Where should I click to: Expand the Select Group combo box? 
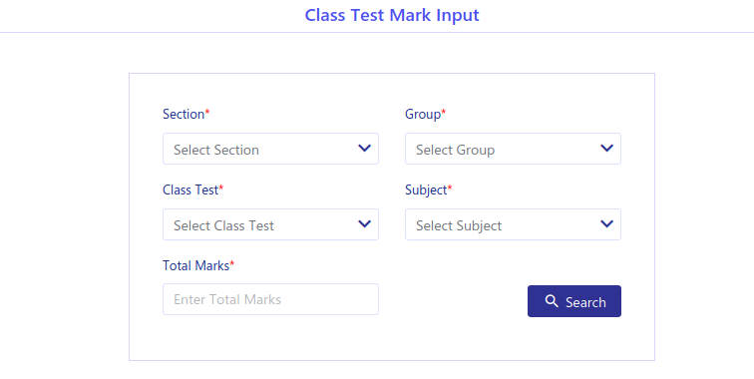coord(513,149)
